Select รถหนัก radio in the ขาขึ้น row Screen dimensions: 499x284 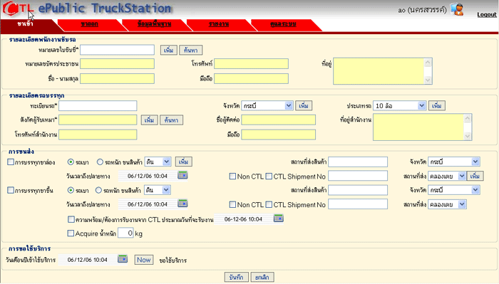pyautogui.click(x=98, y=190)
